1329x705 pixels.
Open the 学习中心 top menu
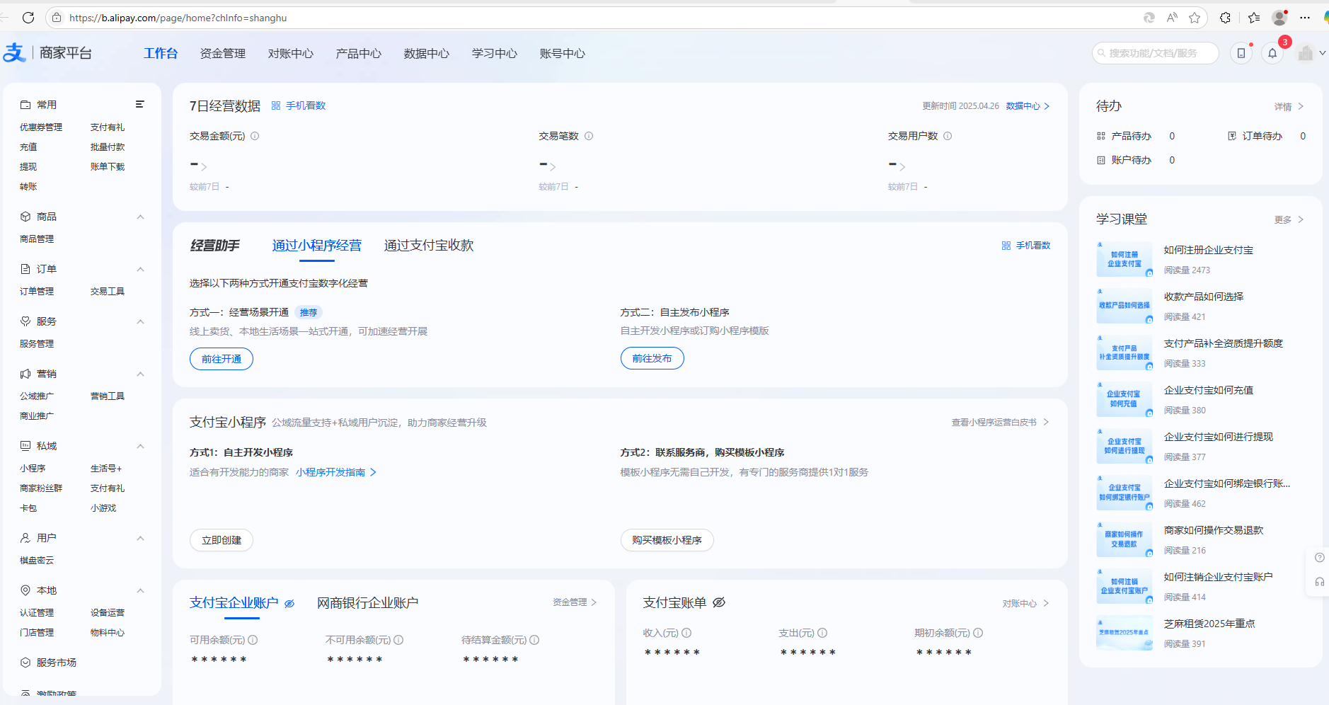tap(495, 53)
